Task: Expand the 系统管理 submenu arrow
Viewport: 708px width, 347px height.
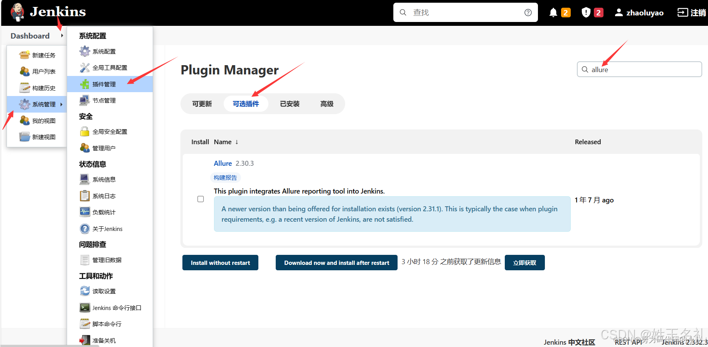Action: click(x=61, y=104)
